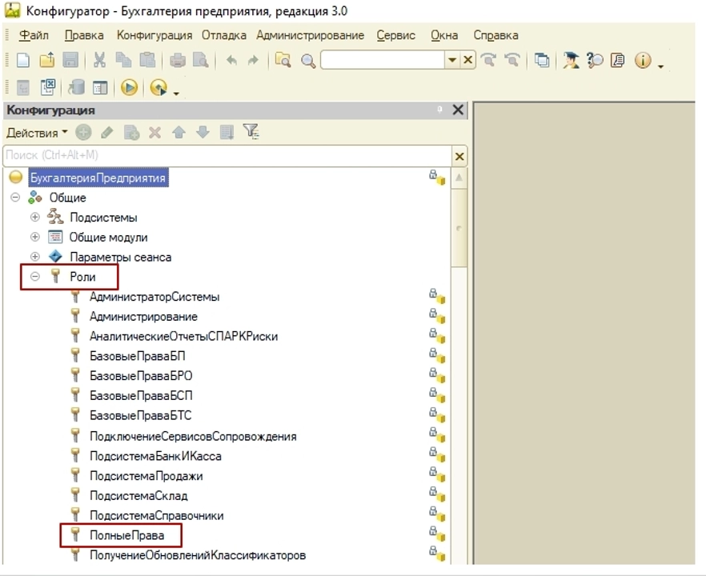
Task: Click the info Help icon
Action: (x=643, y=60)
